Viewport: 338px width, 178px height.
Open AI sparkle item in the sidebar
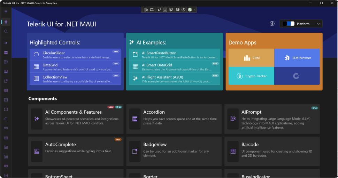(6, 43)
